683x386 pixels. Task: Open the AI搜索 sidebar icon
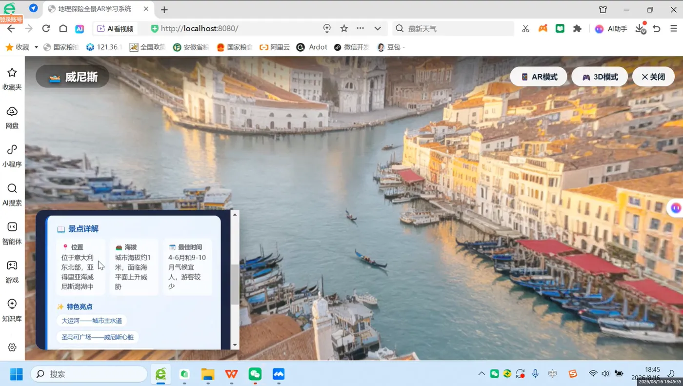pyautogui.click(x=12, y=194)
